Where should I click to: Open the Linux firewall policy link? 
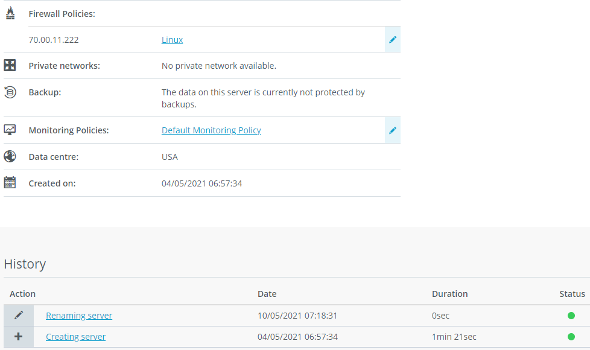[x=172, y=40]
